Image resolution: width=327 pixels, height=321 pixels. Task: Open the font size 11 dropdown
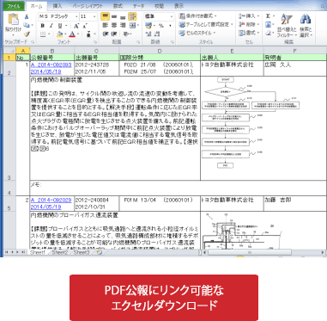(94, 16)
